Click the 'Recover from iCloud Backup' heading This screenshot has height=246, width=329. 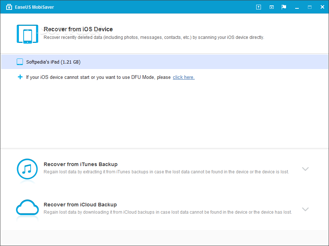pyautogui.click(x=80, y=205)
